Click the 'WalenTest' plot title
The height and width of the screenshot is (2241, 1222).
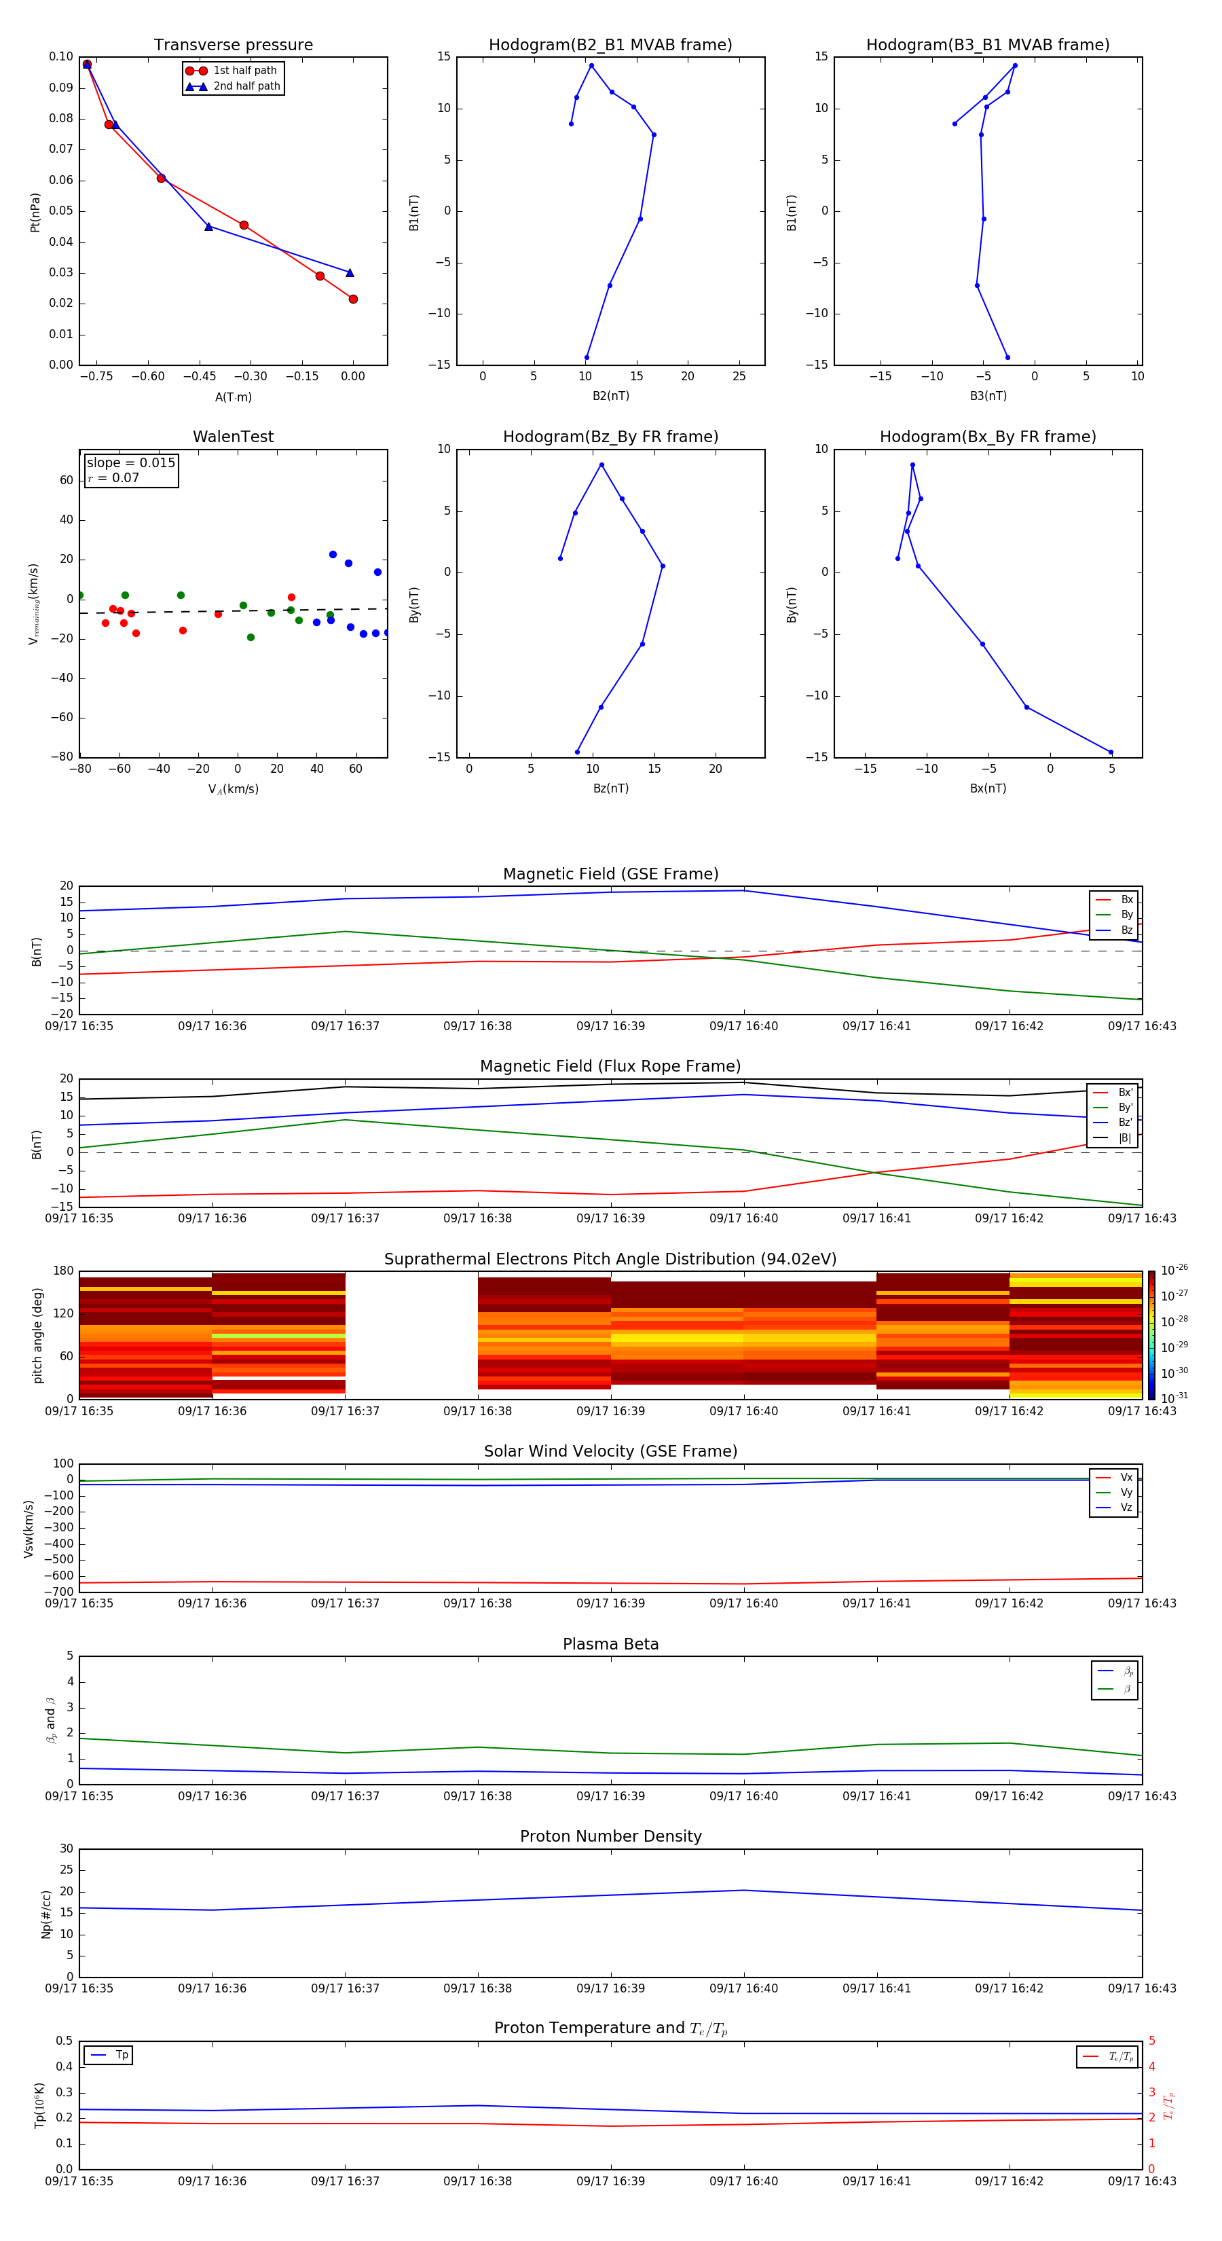click(x=233, y=437)
